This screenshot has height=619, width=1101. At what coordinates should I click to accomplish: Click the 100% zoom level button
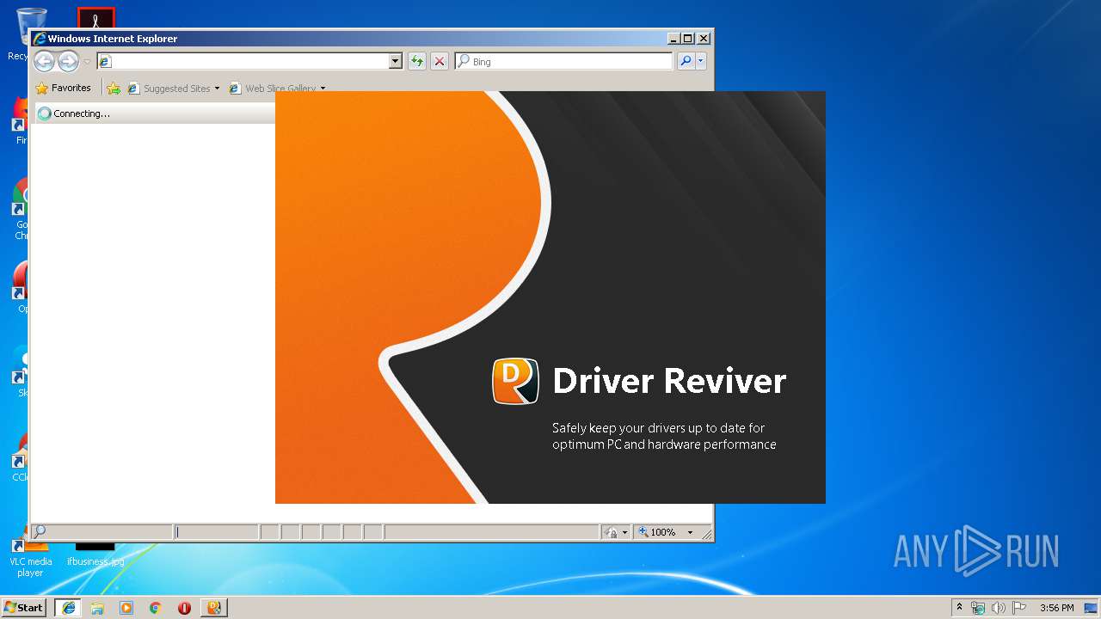click(x=658, y=532)
